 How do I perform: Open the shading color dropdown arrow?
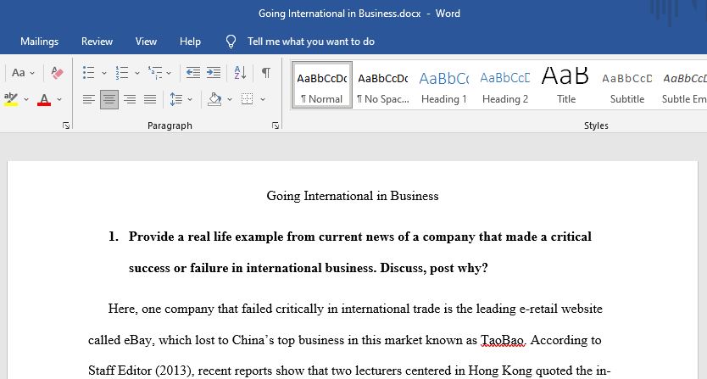point(230,99)
